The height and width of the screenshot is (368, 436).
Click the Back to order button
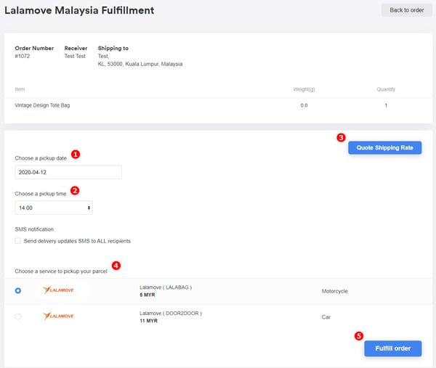406,10
